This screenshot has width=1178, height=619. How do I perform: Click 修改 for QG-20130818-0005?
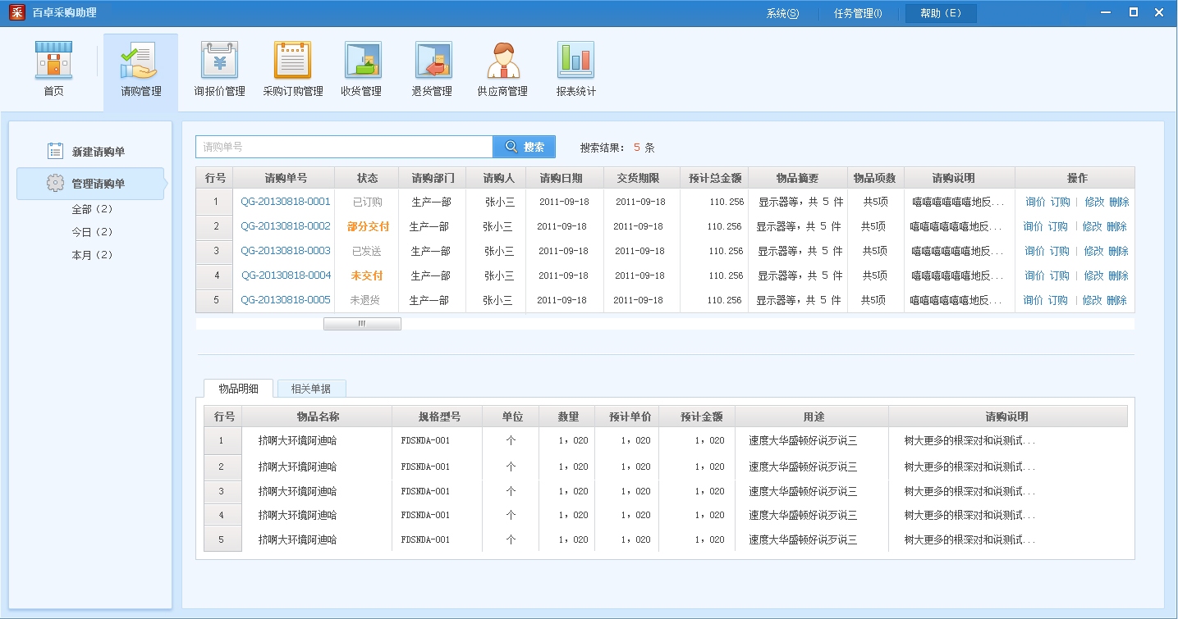pos(1092,300)
